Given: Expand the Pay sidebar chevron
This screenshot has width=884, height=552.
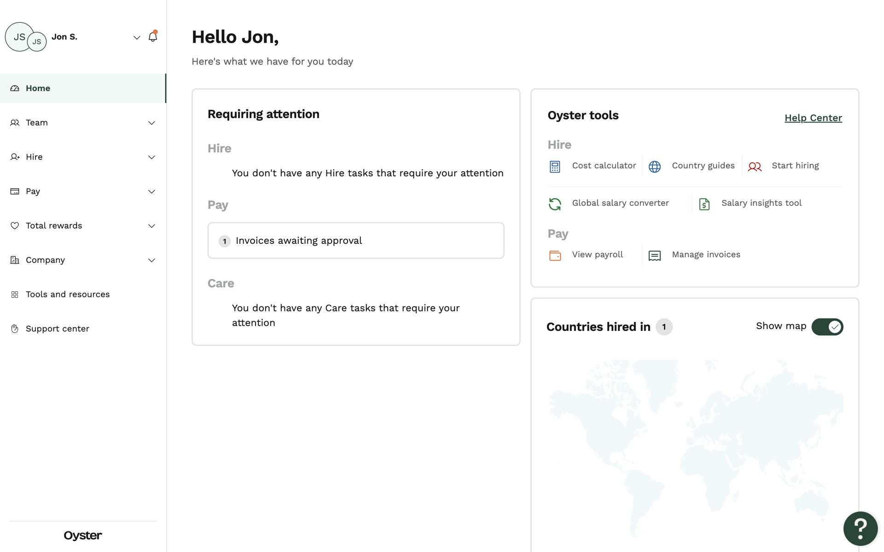Looking at the screenshot, I should [x=151, y=191].
